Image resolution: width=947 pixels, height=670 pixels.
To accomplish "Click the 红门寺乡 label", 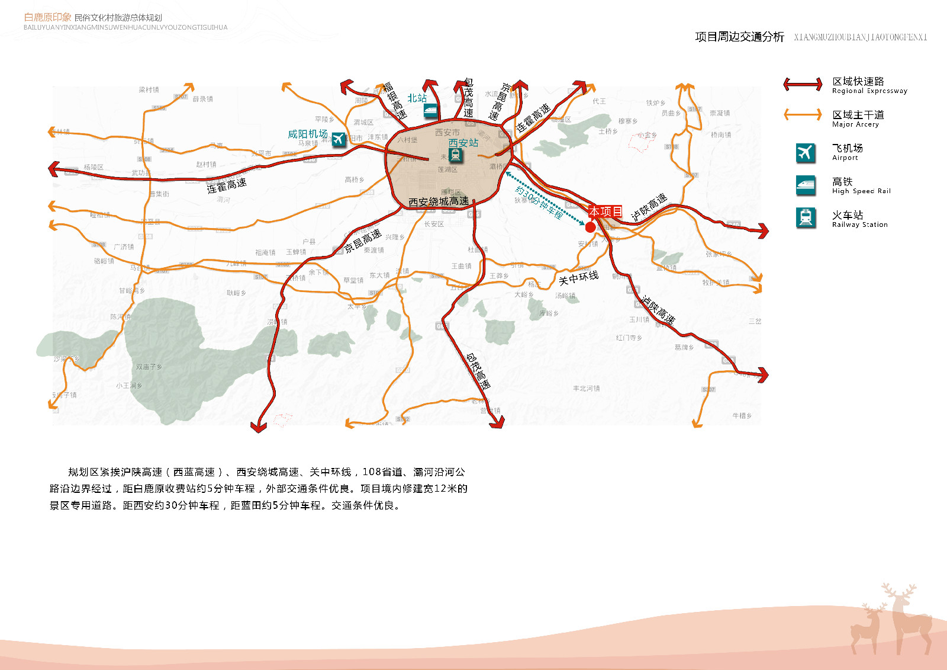I will pyautogui.click(x=629, y=338).
